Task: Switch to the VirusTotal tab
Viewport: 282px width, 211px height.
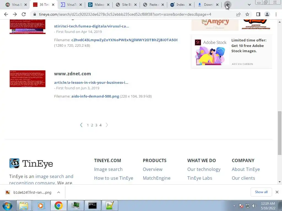Action: (71, 5)
